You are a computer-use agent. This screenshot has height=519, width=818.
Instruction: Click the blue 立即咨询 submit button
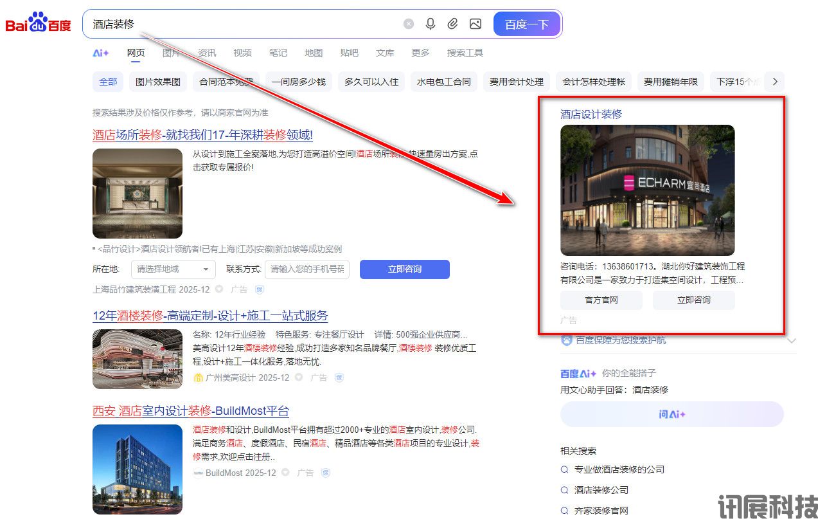(404, 269)
